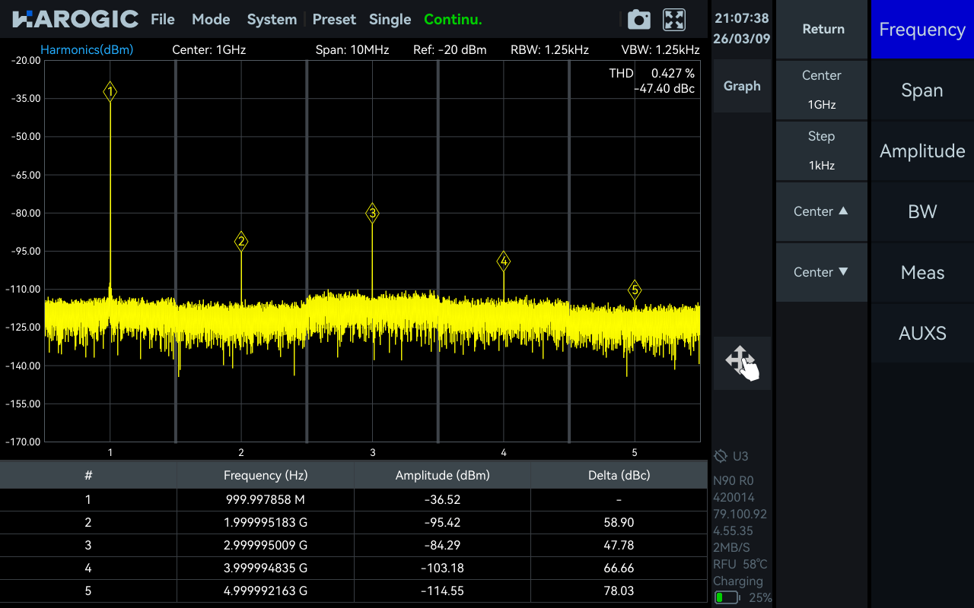Switch to Single sweep mode

point(390,20)
